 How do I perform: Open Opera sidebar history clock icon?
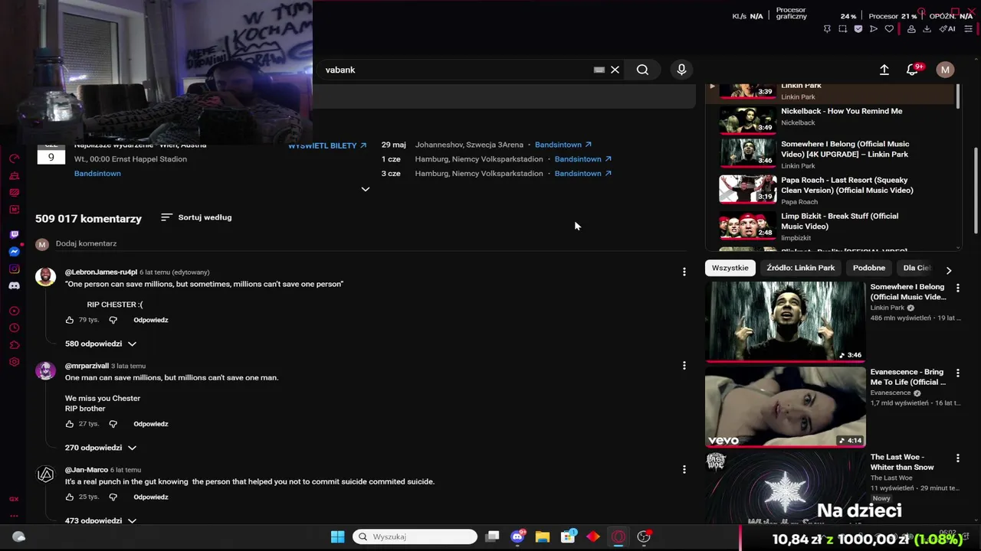[14, 328]
